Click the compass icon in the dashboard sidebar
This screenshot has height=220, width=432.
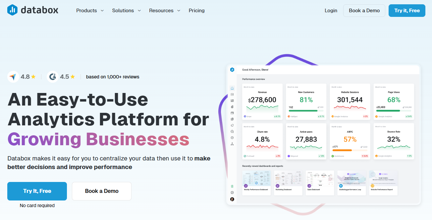[x=232, y=138]
